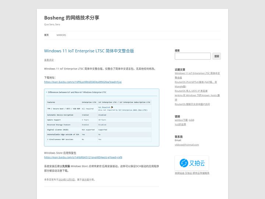Screen dimensions: 265x199
Task: Open the 本网站由 又拍云 提供云存储服务 link
Action: 192,173
